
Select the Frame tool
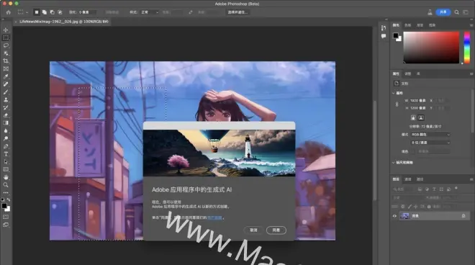pyautogui.click(x=6, y=69)
